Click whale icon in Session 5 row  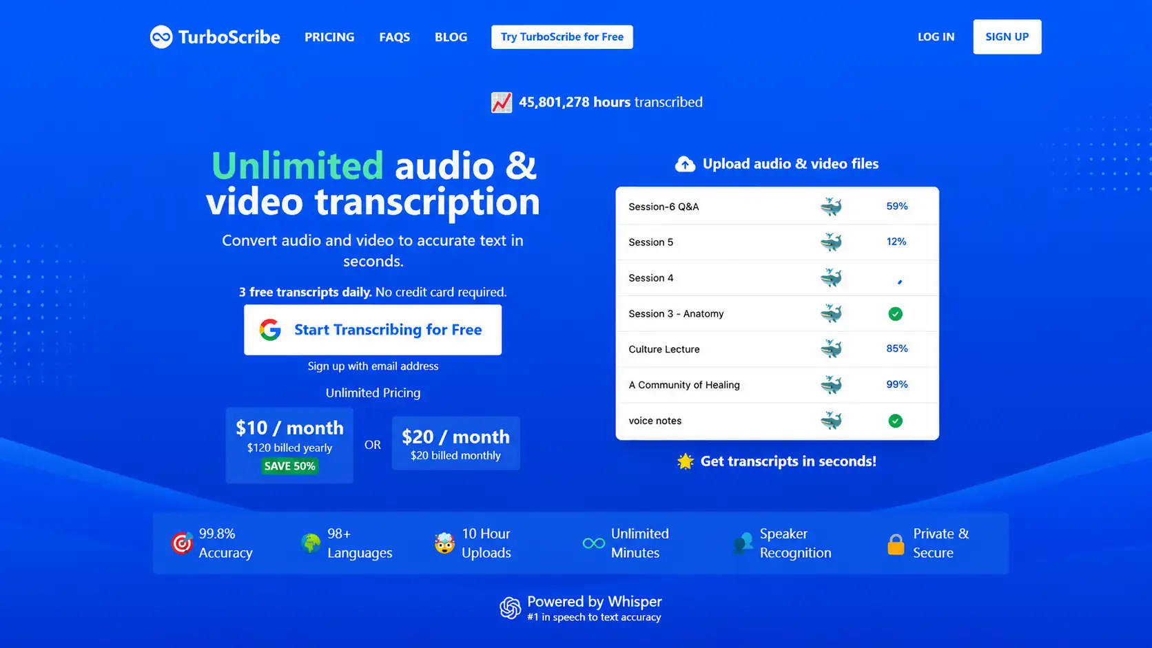(x=831, y=242)
